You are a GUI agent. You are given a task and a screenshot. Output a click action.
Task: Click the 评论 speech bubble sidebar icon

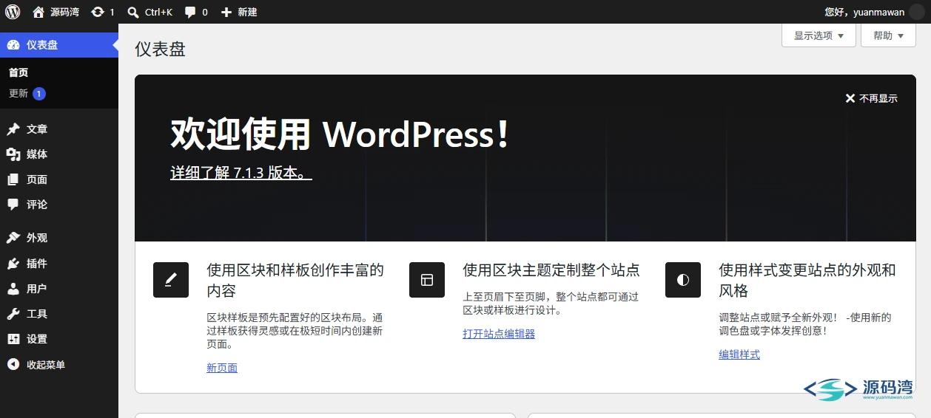tap(13, 205)
